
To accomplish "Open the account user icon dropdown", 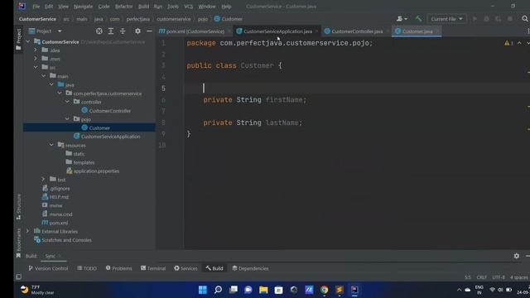I will pos(402,19).
